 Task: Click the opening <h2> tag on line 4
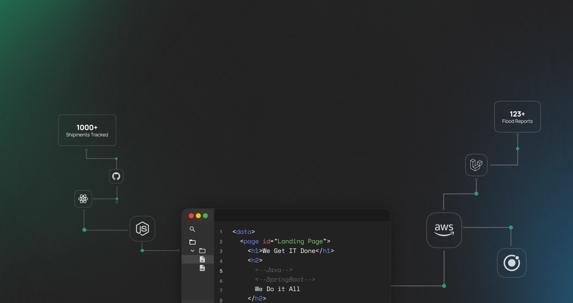(255, 260)
